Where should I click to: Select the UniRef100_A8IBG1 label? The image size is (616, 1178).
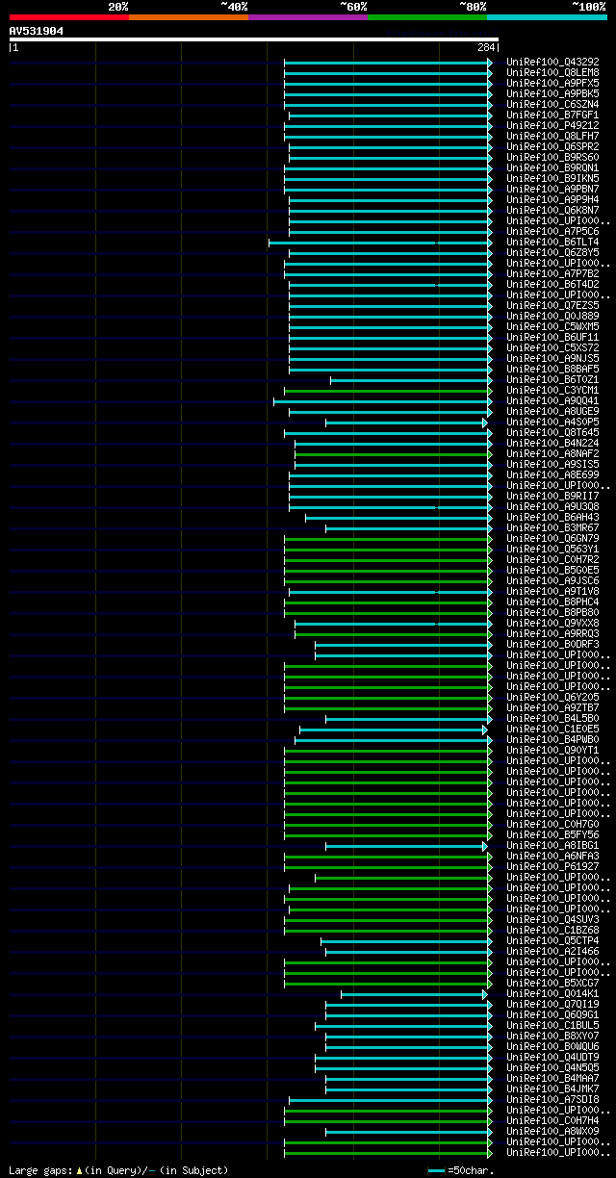[x=552, y=845]
